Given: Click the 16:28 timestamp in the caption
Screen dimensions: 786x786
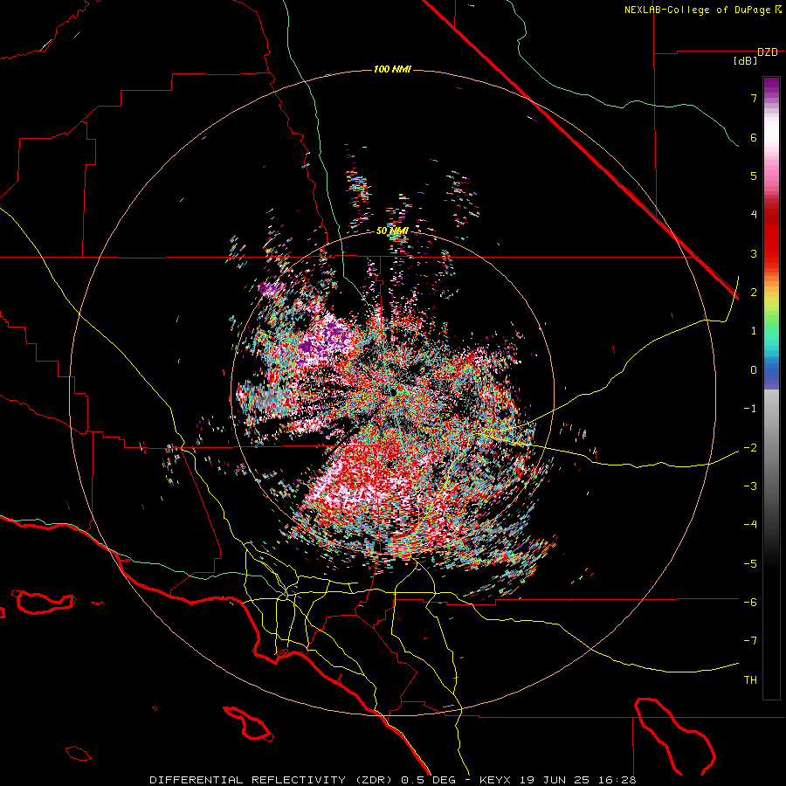Looking at the screenshot, I should 617,780.
